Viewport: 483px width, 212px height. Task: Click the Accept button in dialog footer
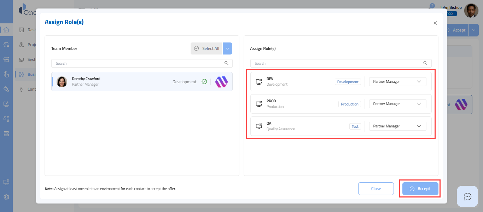(x=420, y=189)
